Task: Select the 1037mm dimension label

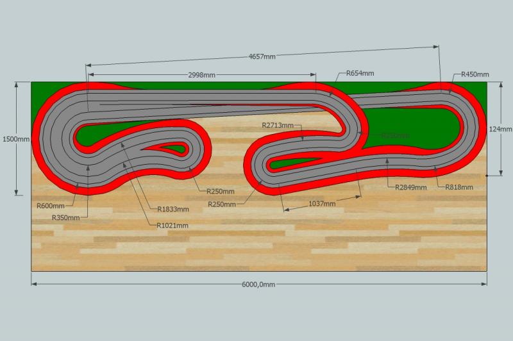Action: pyautogui.click(x=321, y=204)
